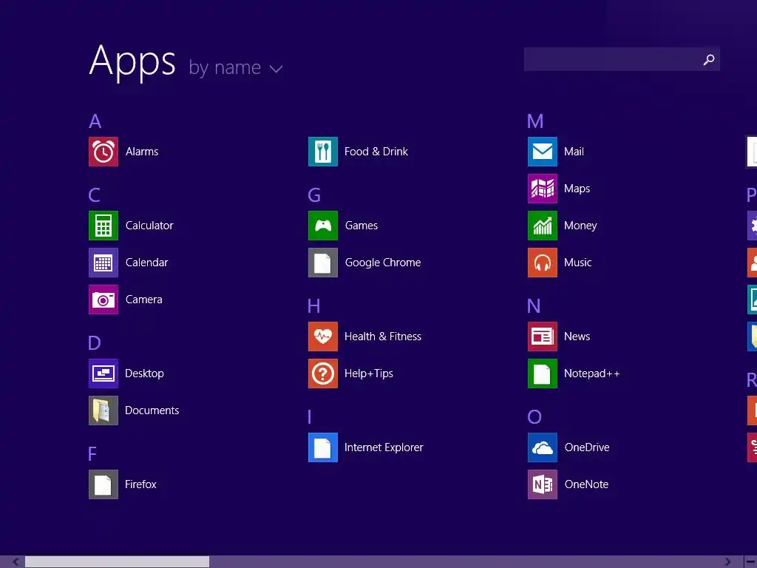757x568 pixels.
Task: Click the search magnifier icon
Action: (x=709, y=59)
